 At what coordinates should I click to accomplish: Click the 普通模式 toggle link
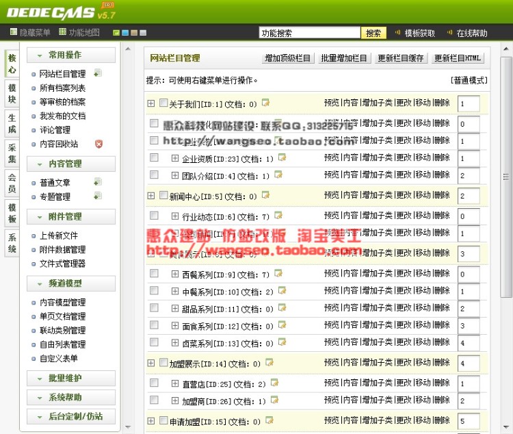[469, 80]
